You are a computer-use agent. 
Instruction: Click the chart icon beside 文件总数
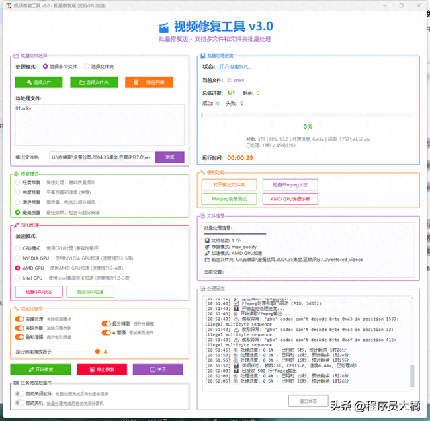(207, 240)
